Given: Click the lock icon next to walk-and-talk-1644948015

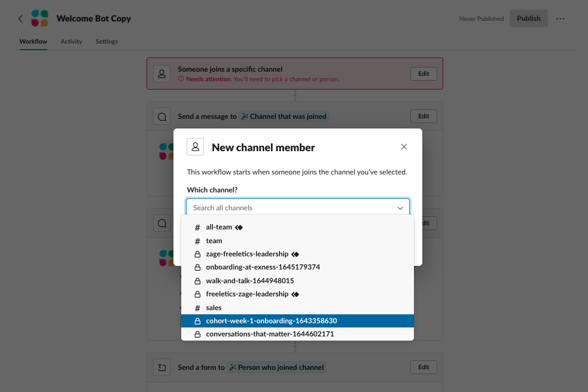Looking at the screenshot, I should 197,280.
